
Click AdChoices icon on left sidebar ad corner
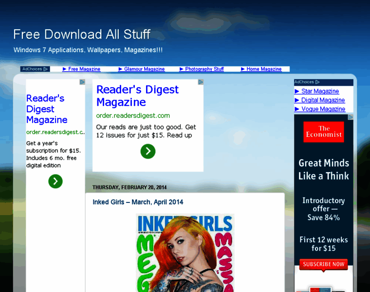[x=82, y=82]
